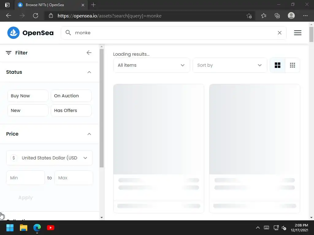Select the Browse NFTs | OpenSea tab

tap(51, 5)
